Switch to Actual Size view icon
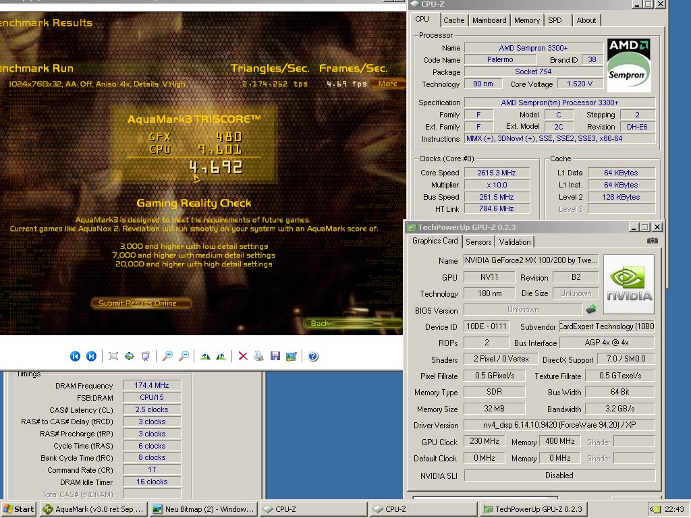The image size is (691, 518). pyautogui.click(x=130, y=356)
